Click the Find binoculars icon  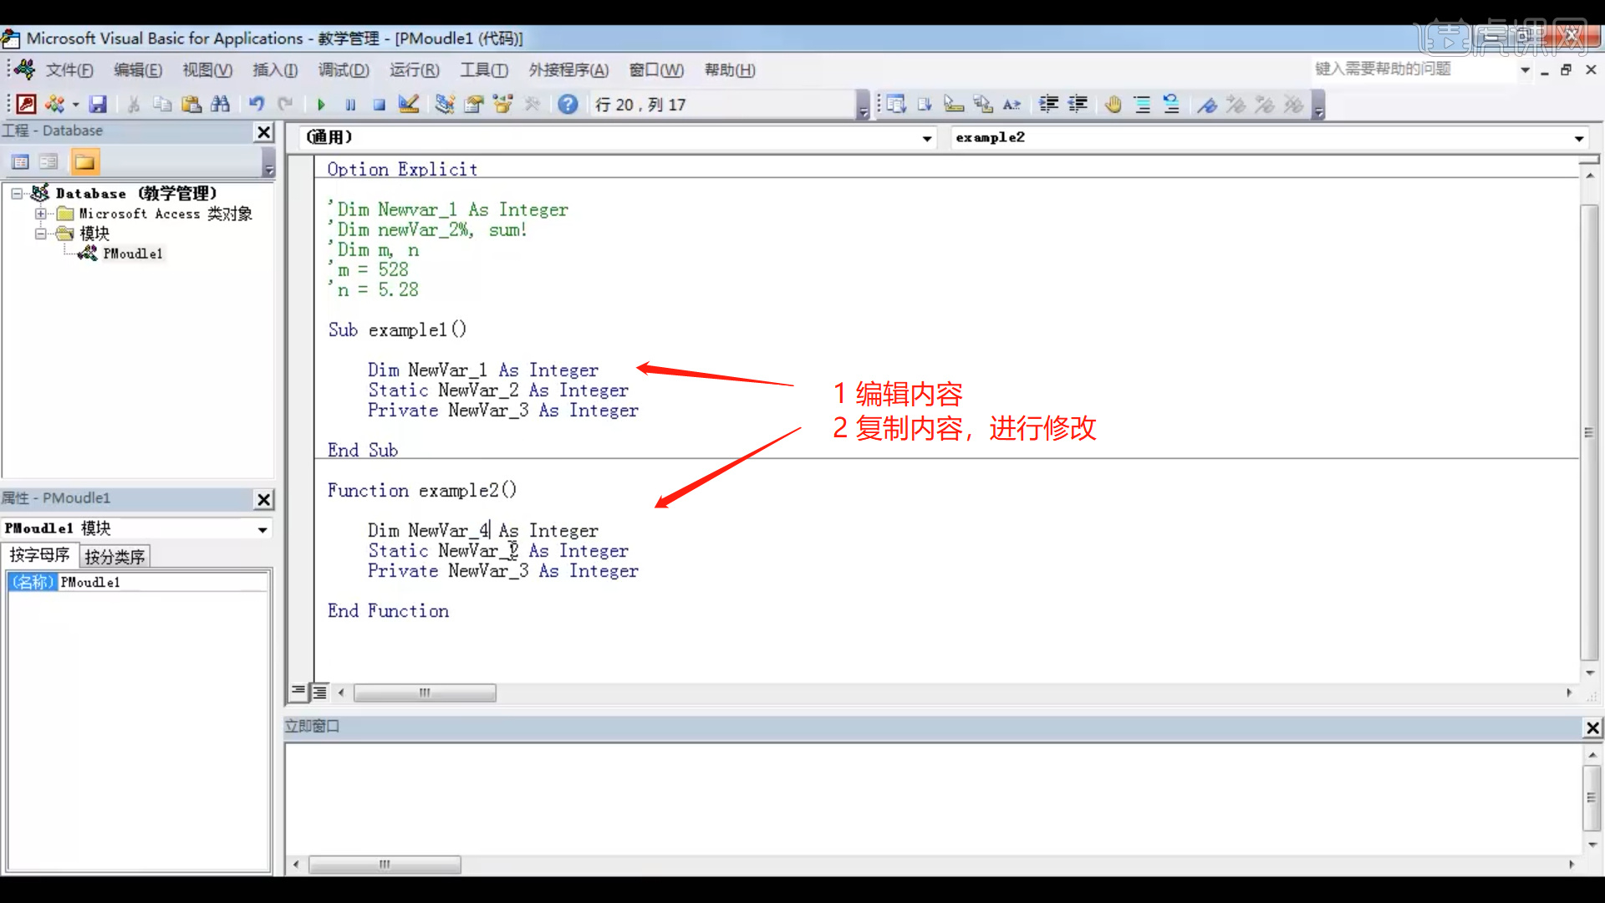[221, 105]
